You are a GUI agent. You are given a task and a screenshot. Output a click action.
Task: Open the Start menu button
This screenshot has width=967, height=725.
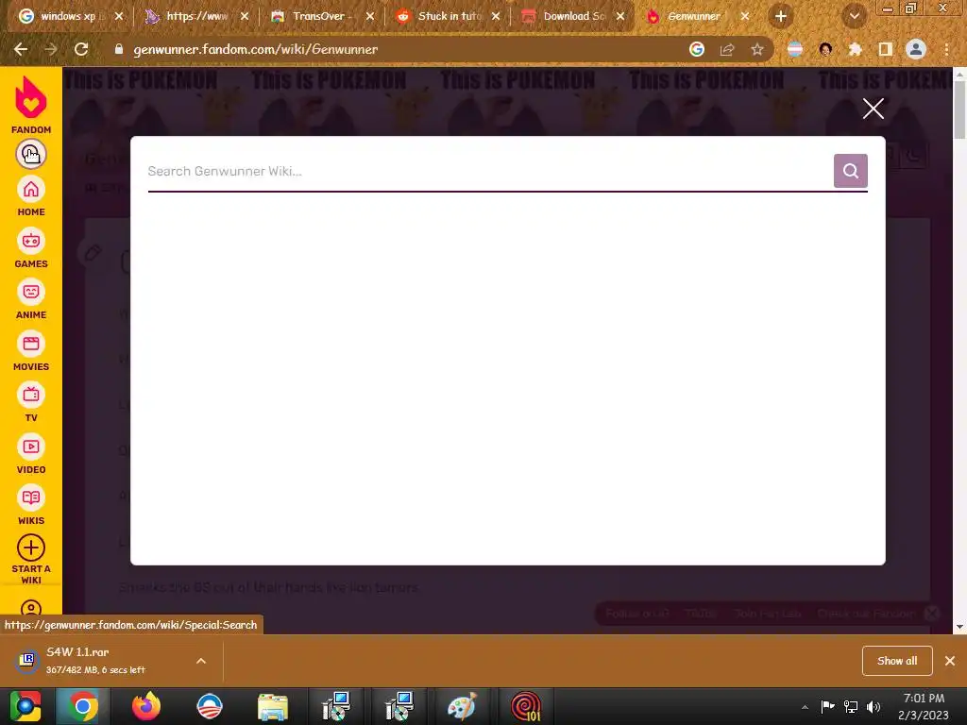(25, 706)
